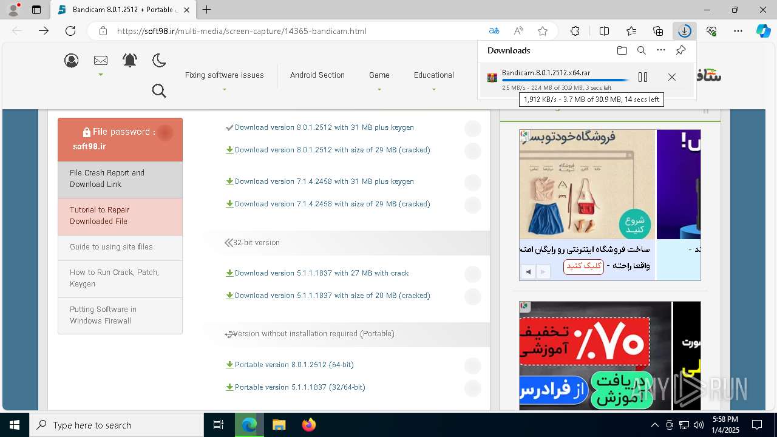Click the Read aloud icon
777x437 pixels.
(x=518, y=31)
